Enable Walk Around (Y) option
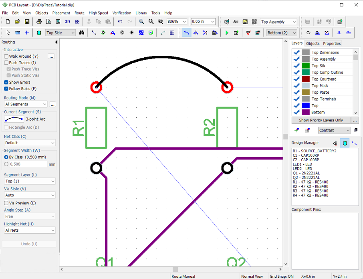Viewport: 363px width, 279px height. (x=6, y=56)
